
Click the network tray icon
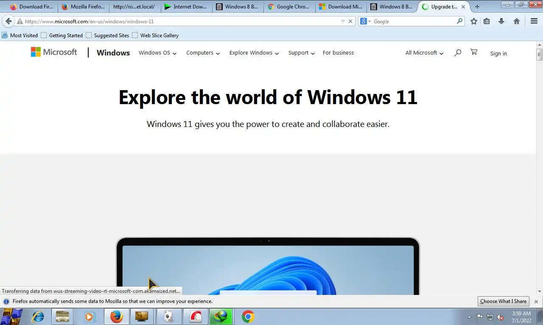click(x=490, y=317)
